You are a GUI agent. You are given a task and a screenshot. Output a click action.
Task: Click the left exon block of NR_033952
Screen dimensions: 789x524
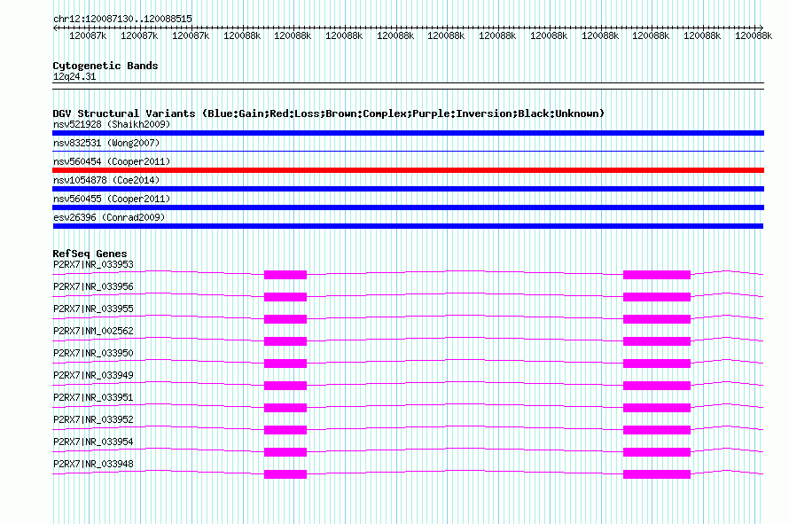pyautogui.click(x=285, y=430)
